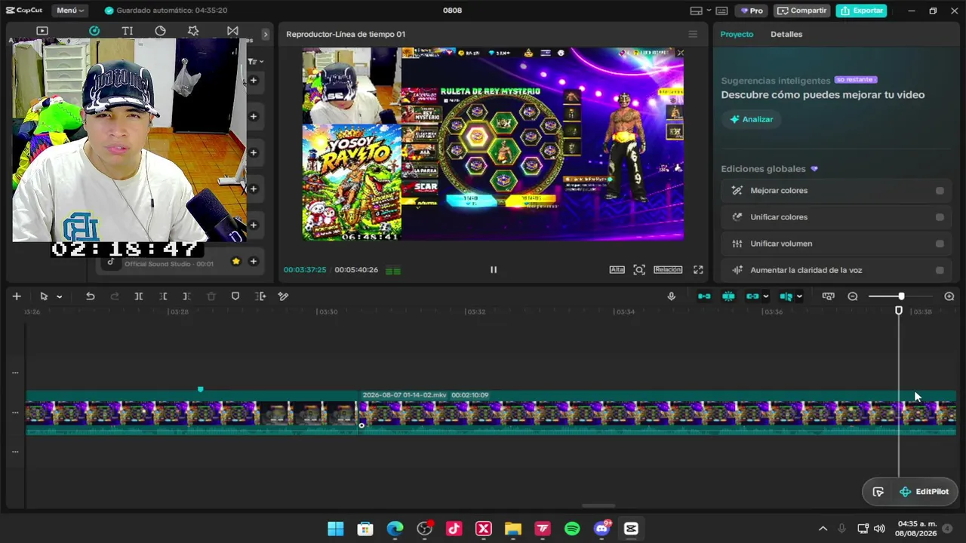Image resolution: width=966 pixels, height=543 pixels.
Task: Open the EditPilot assistant
Action: pos(924,492)
